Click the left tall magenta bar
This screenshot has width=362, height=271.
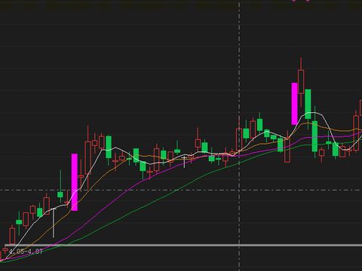pyautogui.click(x=75, y=182)
